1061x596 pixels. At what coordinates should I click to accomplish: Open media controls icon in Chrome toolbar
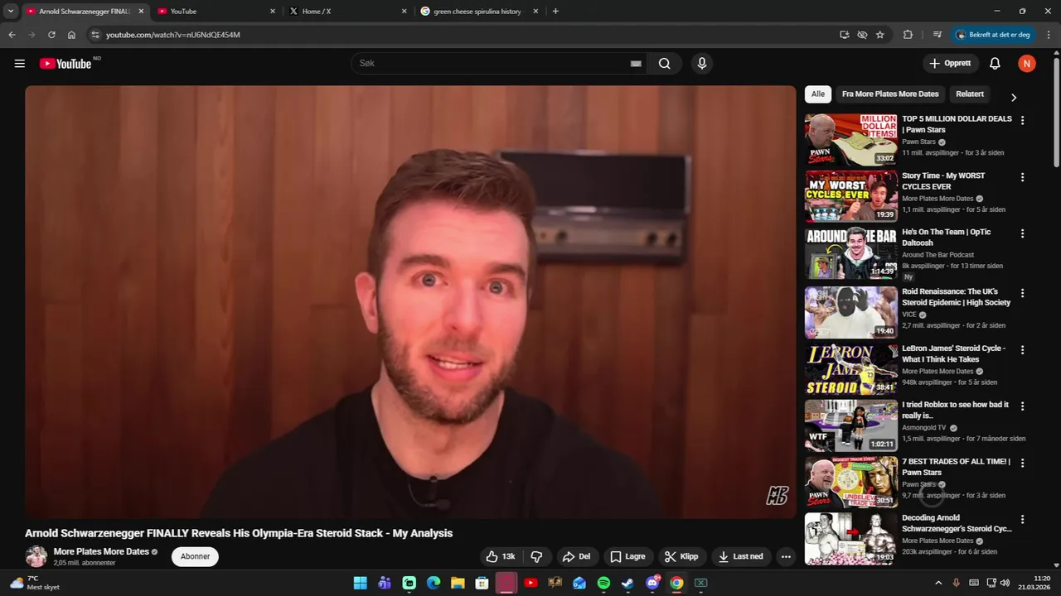click(x=937, y=35)
